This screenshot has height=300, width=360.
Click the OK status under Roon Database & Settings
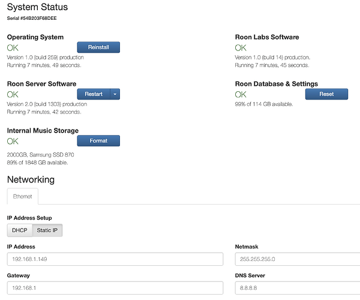tap(241, 94)
